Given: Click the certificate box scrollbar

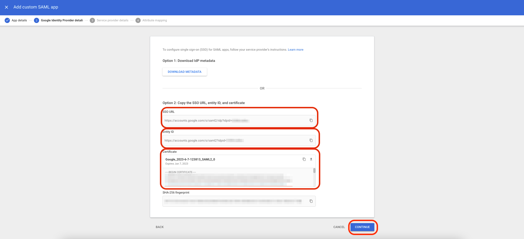Looking at the screenshot, I should coord(314,171).
